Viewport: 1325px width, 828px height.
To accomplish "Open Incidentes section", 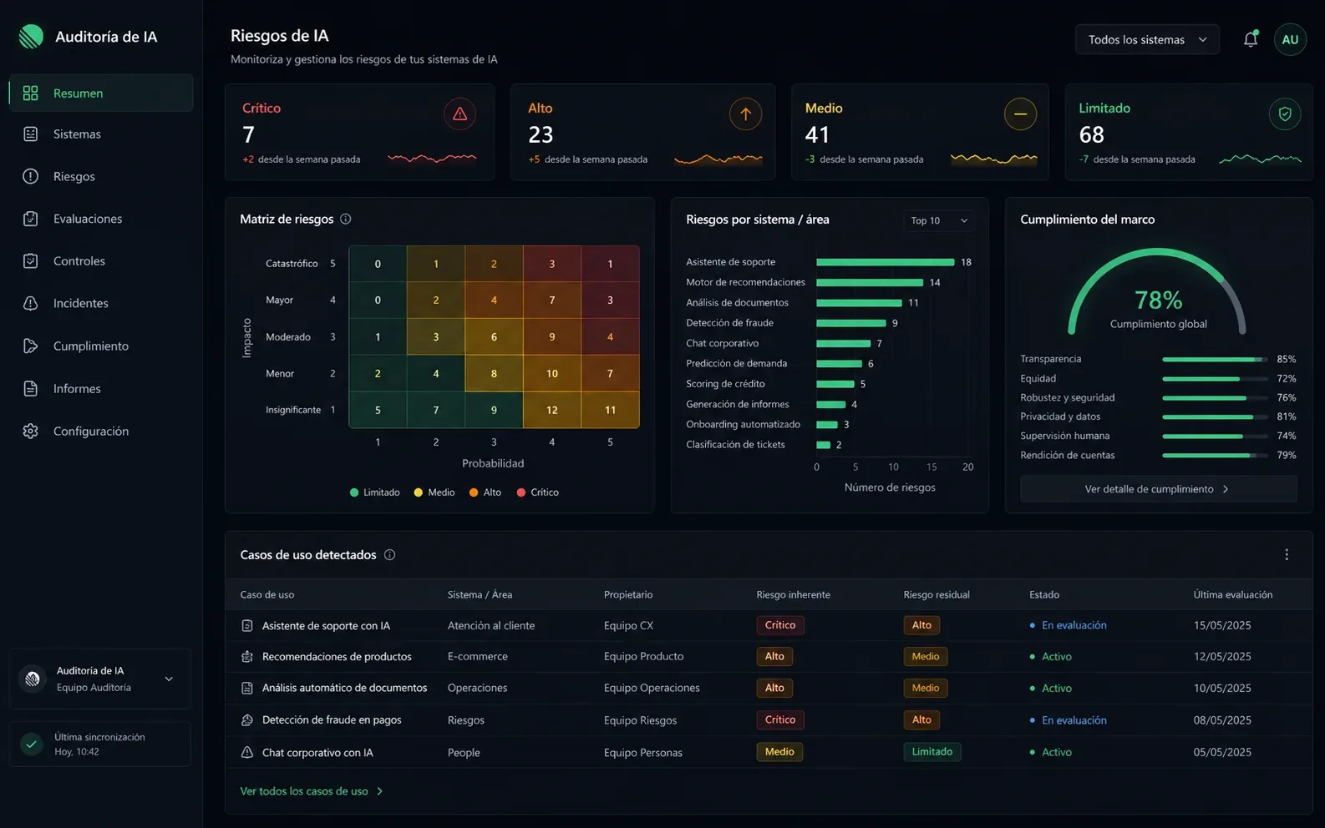I will (101, 304).
